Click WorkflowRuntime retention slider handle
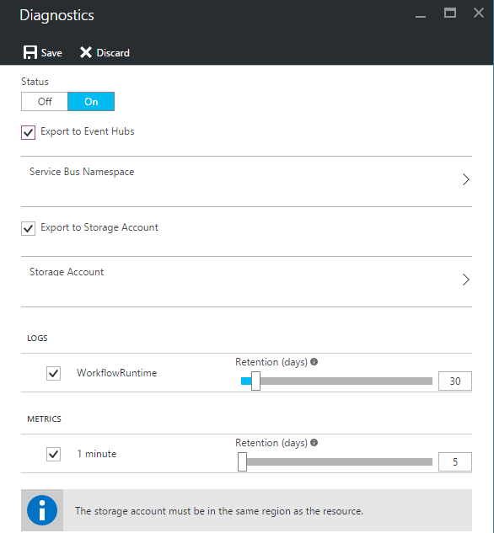Screen dimensions: 494x533 (255, 381)
